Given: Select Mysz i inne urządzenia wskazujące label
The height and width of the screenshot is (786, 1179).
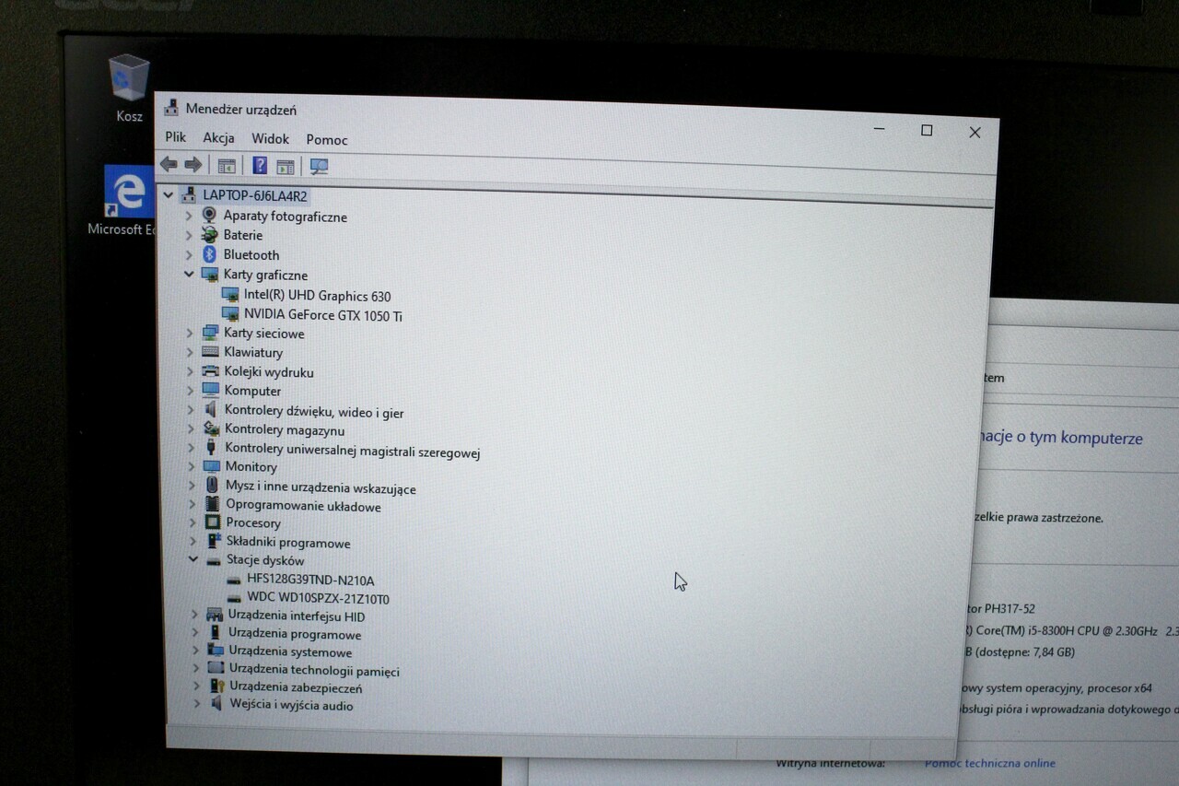Looking at the screenshot, I should (321, 488).
